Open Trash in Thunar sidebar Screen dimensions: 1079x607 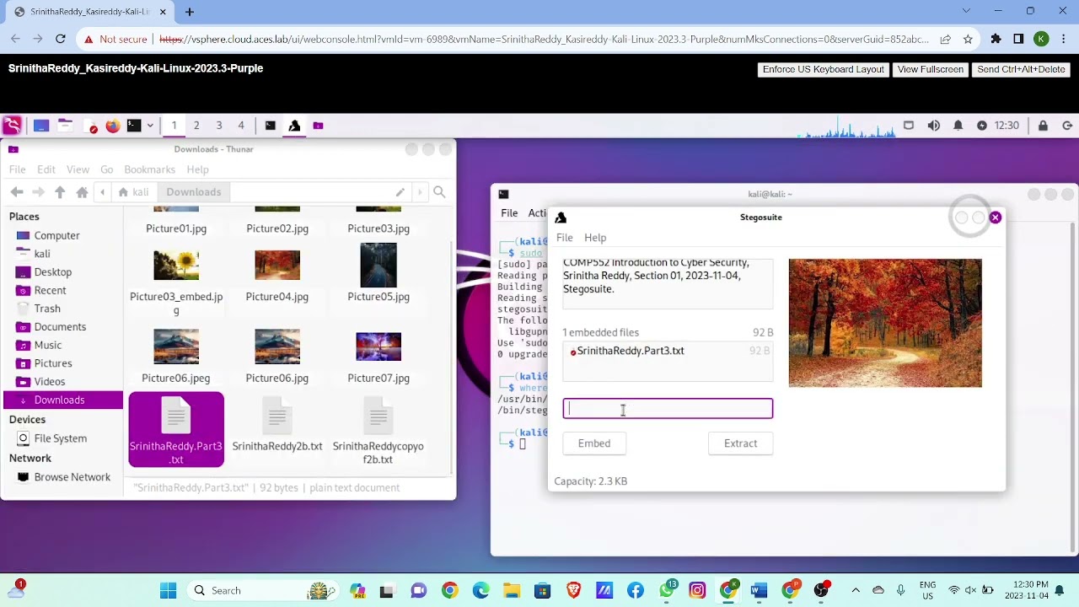point(47,309)
